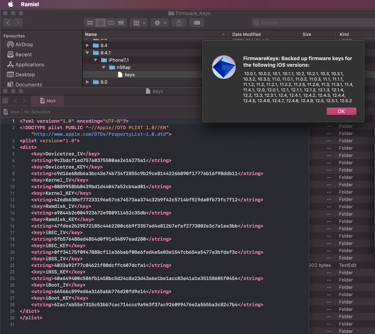Click the Edit Tags toolbar icon

point(197,23)
